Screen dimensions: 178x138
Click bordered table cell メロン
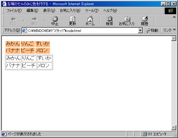pos(44,66)
